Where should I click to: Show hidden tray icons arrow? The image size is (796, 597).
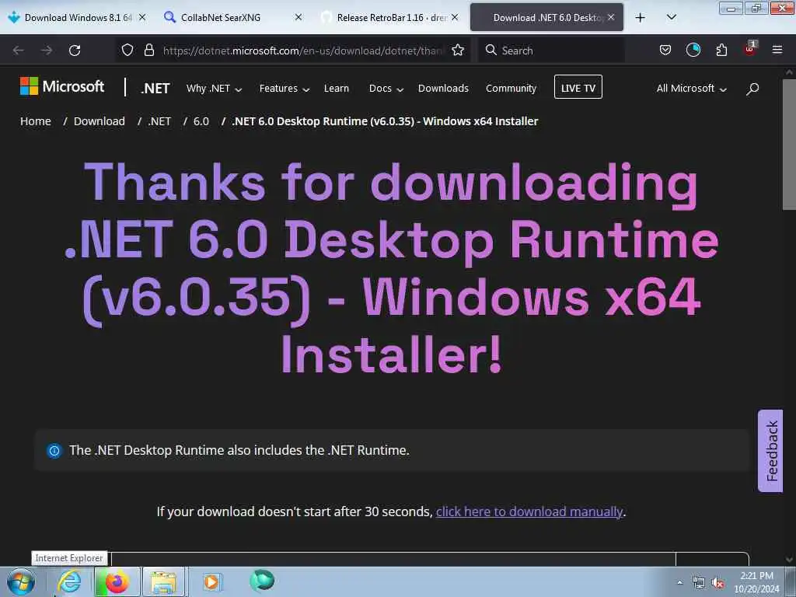tap(679, 582)
